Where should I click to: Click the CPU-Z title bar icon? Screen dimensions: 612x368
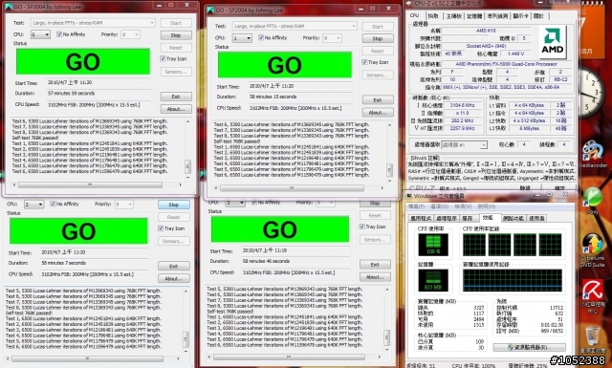pyautogui.click(x=409, y=3)
